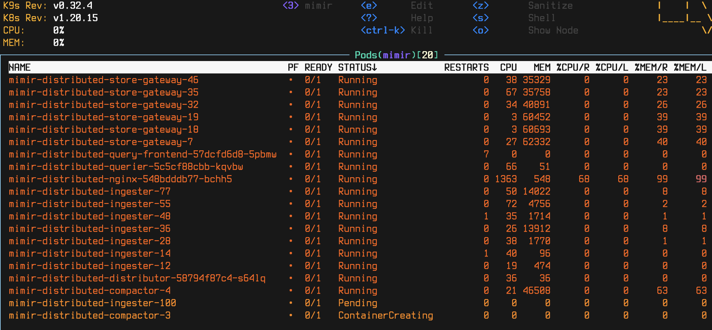712x330 pixels.
Task: Click CPU value 72 for ingester-55
Action: (511, 204)
